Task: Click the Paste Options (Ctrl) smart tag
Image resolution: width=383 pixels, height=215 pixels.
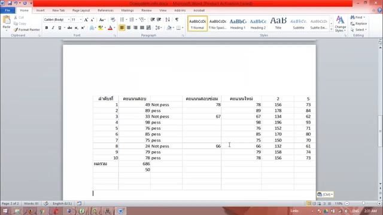Action: (x=325, y=194)
